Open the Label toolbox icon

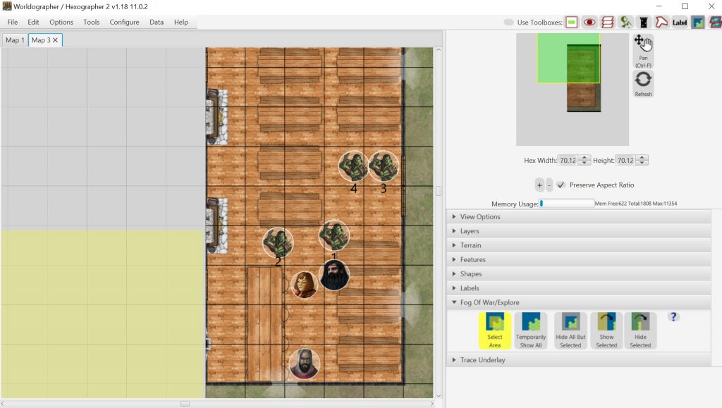tap(680, 22)
